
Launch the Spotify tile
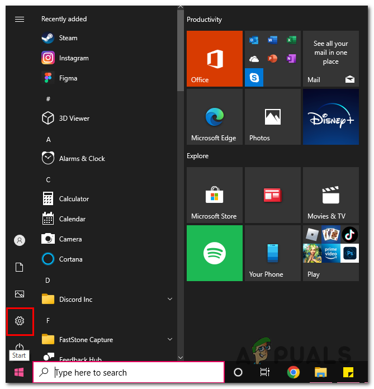coord(215,253)
